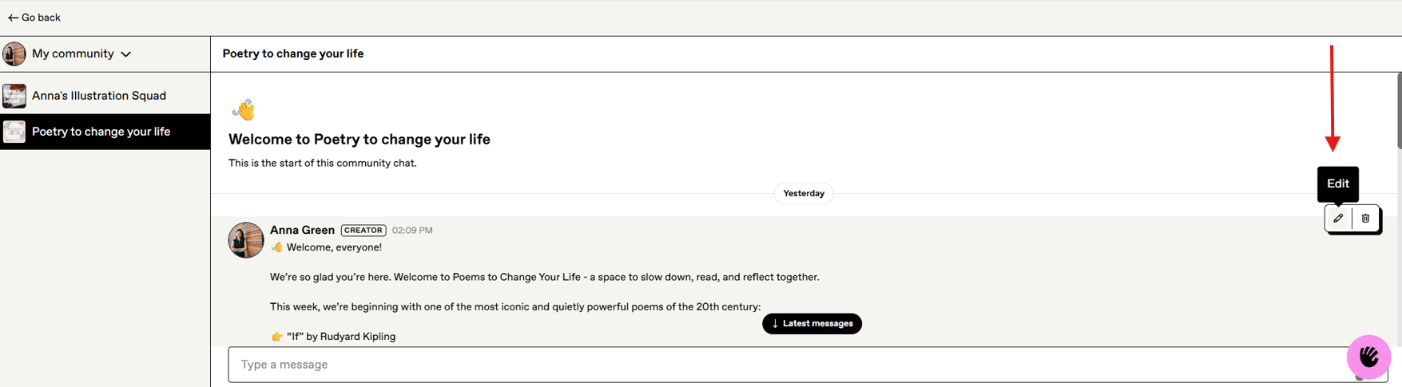The width and height of the screenshot is (1402, 387).
Task: Click the Anna's Illustration Squad thumbnail
Action: (x=14, y=96)
